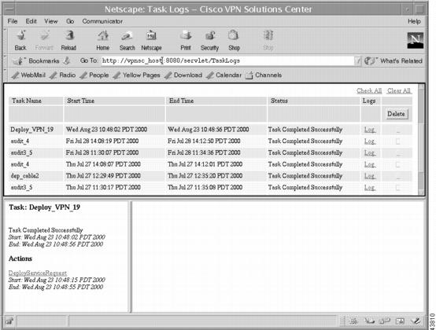
Task: Tick the checkbox for dep_cable2 row
Action: coord(398,176)
